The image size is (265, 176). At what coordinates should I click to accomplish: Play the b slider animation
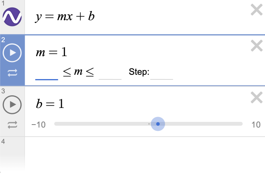12,104
